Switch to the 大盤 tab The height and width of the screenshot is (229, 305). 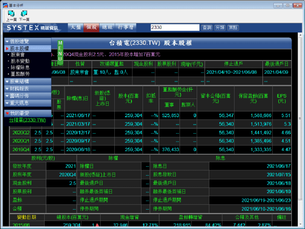[x=75, y=27]
